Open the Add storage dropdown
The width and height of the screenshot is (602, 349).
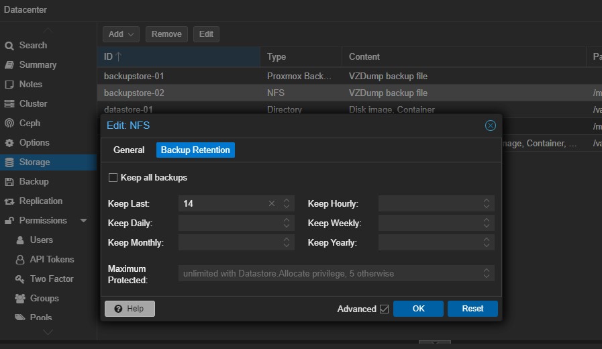click(121, 34)
